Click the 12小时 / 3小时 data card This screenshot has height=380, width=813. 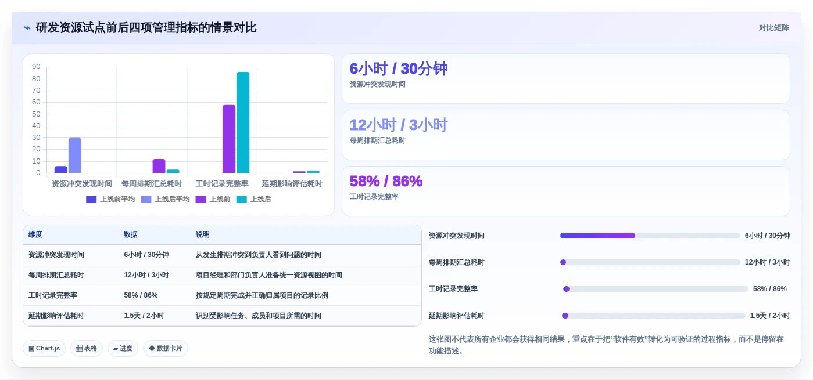pyautogui.click(x=566, y=135)
